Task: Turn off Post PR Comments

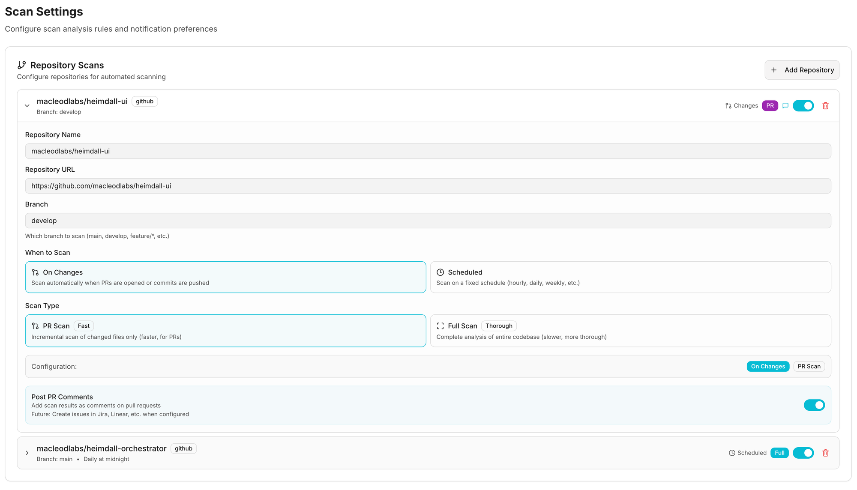Action: tap(814, 405)
